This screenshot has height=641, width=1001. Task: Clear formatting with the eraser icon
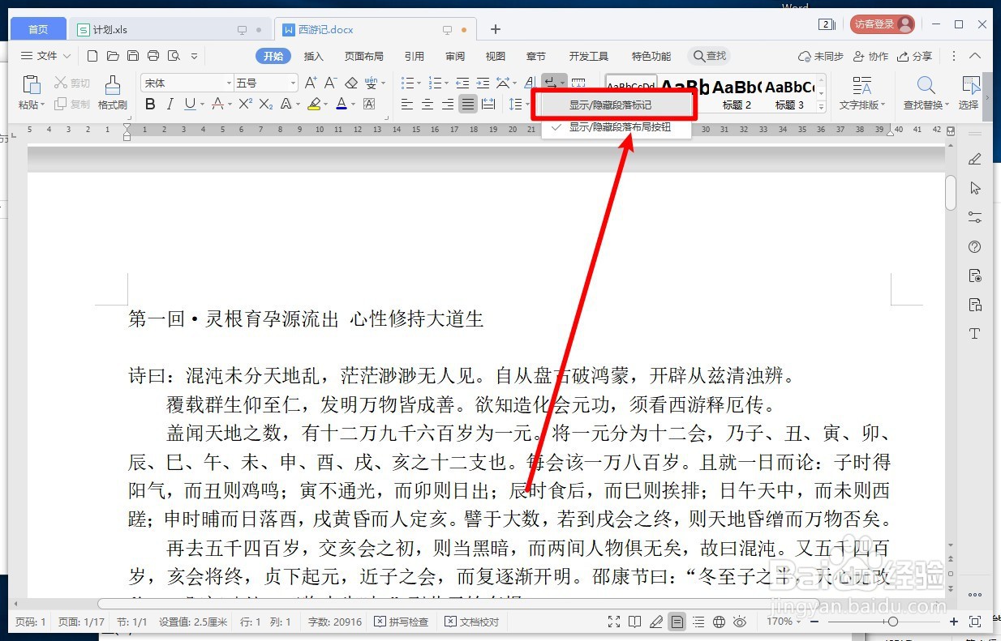[351, 82]
